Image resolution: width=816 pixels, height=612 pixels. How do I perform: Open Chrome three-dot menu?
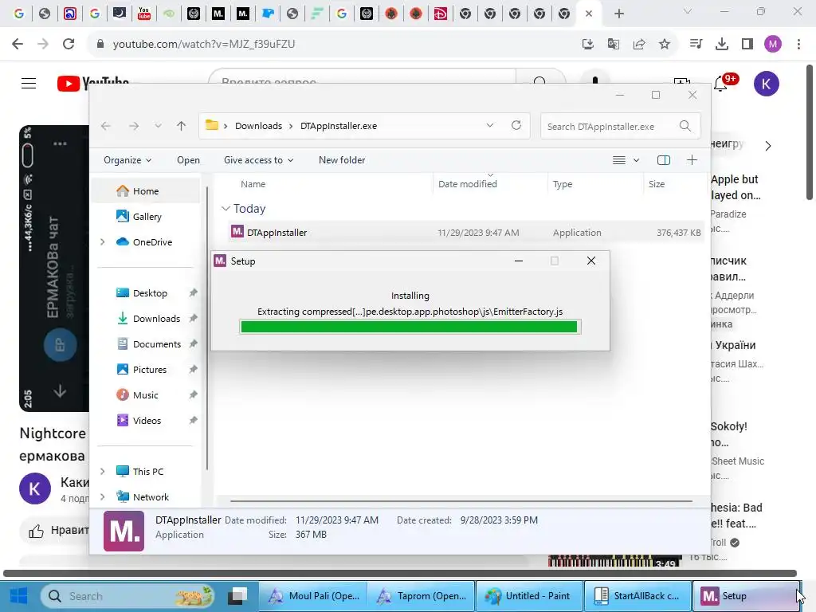pos(798,45)
